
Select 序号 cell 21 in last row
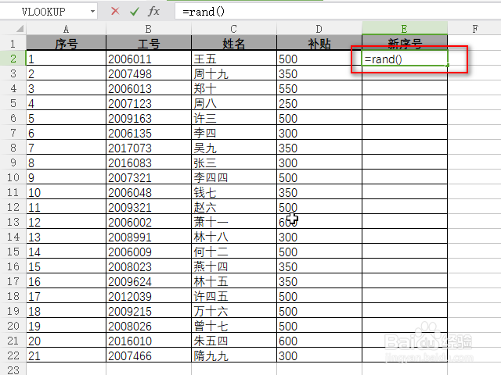[66, 355]
